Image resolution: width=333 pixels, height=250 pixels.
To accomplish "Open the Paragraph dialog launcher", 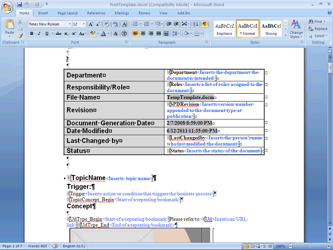I will click(x=207, y=42).
